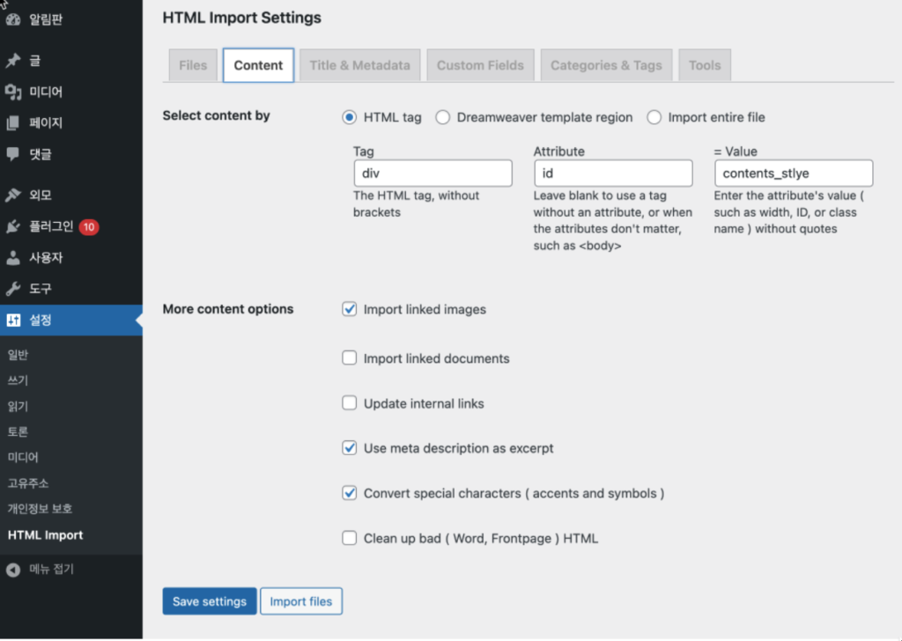
Task: Click the dashboard (알림판) icon in sidebar
Action: click(x=13, y=19)
